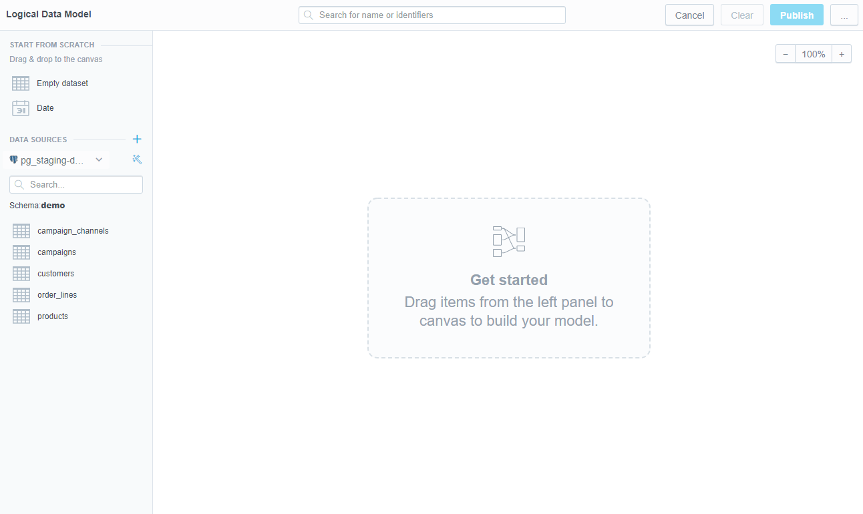The width and height of the screenshot is (863, 514).
Task: Click the magic wand auto-generate icon
Action: click(x=137, y=160)
